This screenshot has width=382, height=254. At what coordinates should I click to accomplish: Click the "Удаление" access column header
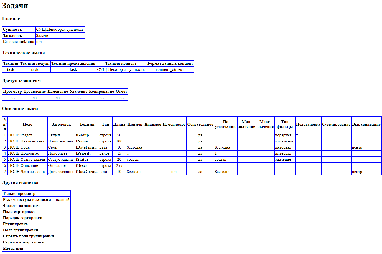tap(78, 91)
